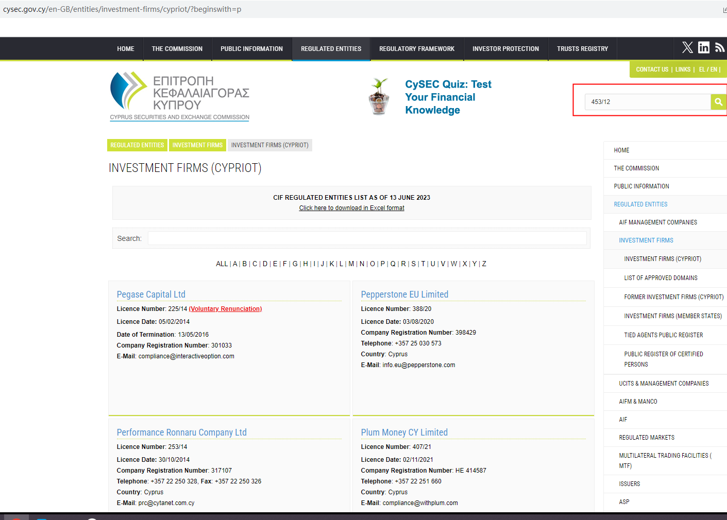Open Performance Ronnaru Company Ltd entry
The image size is (727, 520).
pos(181,432)
